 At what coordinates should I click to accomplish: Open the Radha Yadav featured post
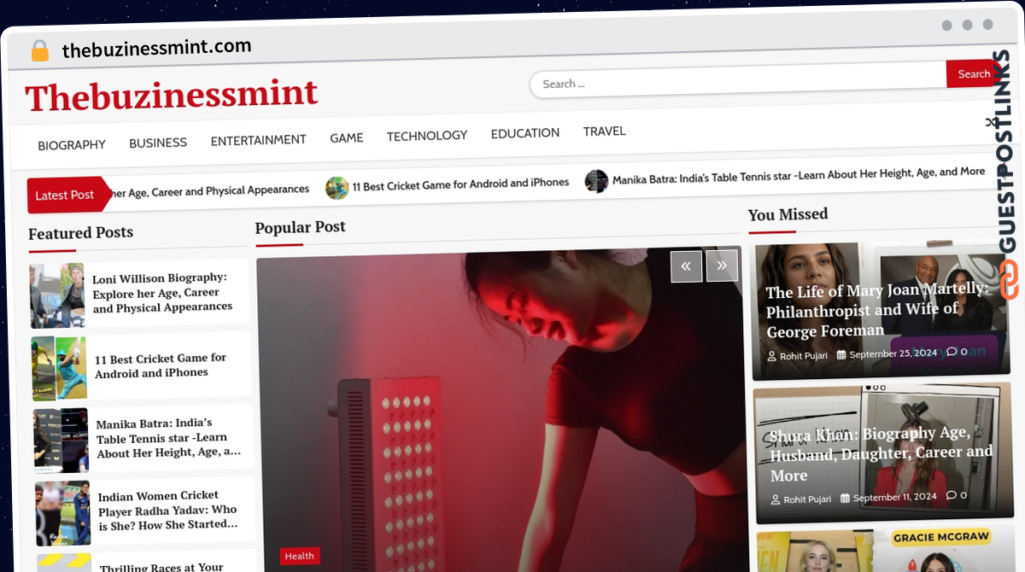[x=167, y=510]
